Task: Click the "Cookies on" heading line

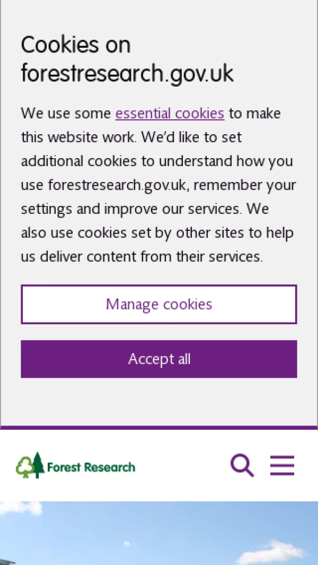Action: 76,45
